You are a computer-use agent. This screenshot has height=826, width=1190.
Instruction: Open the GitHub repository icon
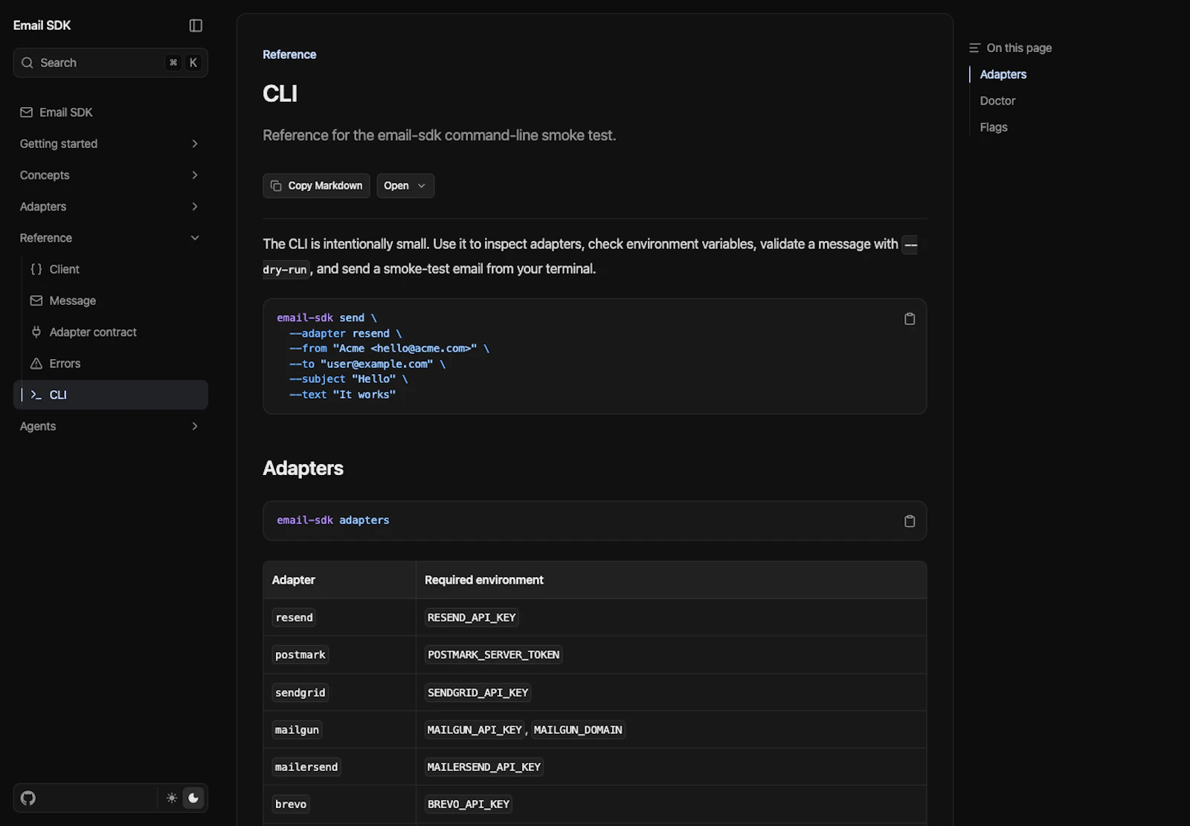28,798
